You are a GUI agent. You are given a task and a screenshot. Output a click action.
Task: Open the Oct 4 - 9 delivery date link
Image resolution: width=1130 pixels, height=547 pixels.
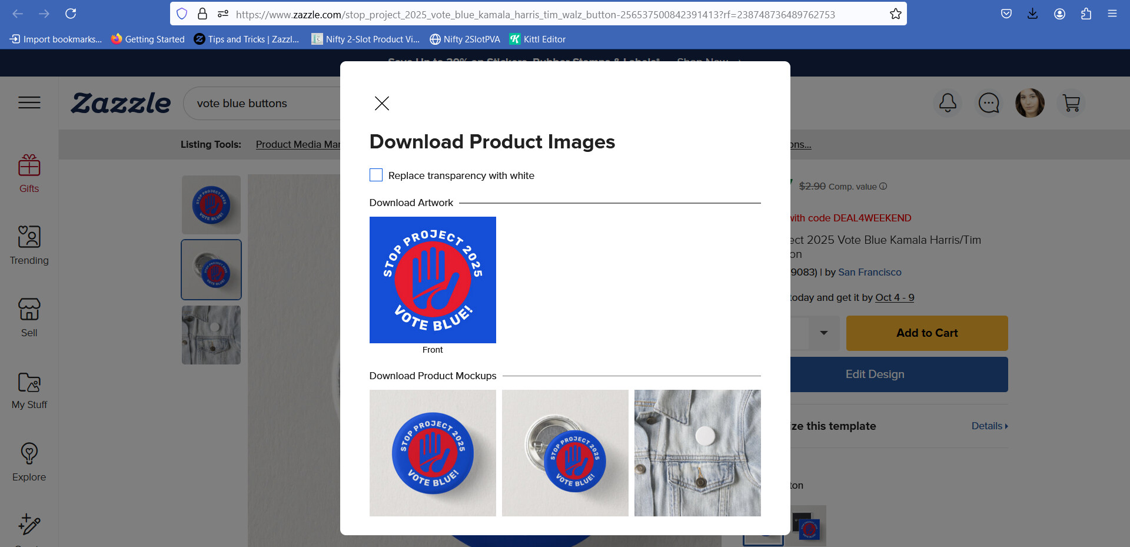(895, 297)
